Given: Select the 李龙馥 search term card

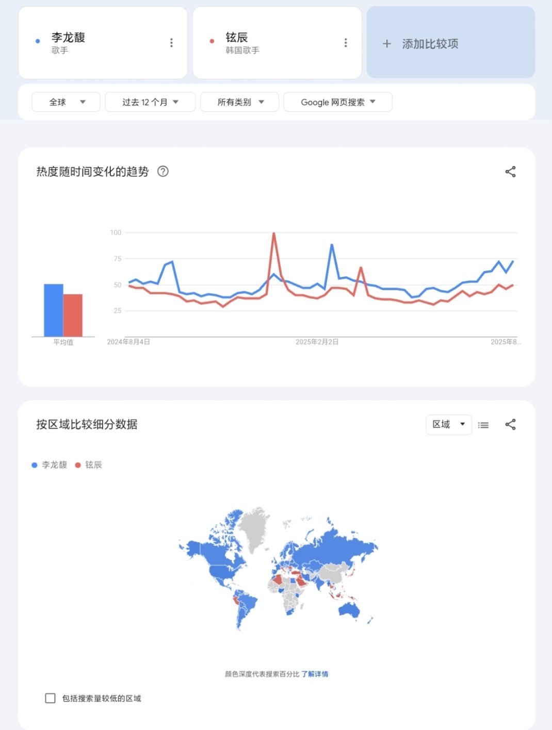Looking at the screenshot, I should pos(103,43).
